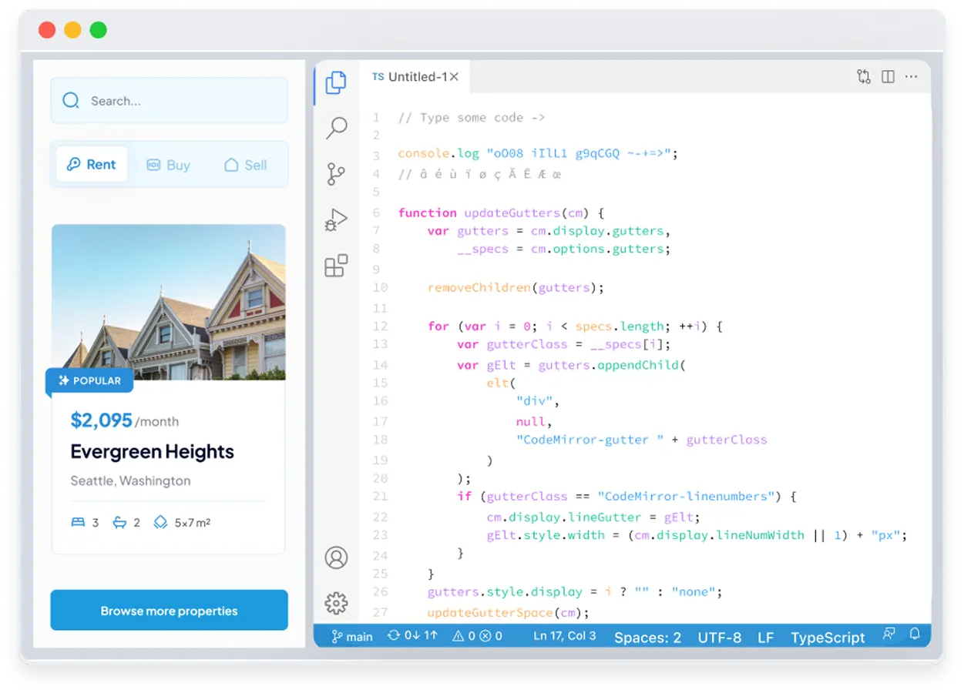Click the main branch indicator
The width and height of the screenshot is (964, 693).
click(351, 637)
